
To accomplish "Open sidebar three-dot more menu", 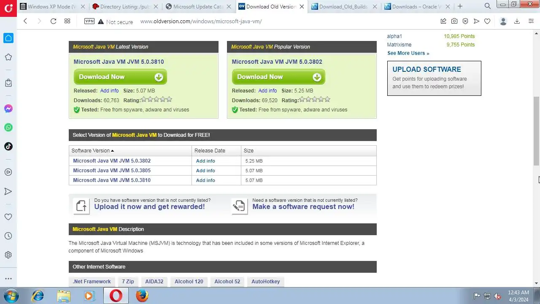I will 8,279.
